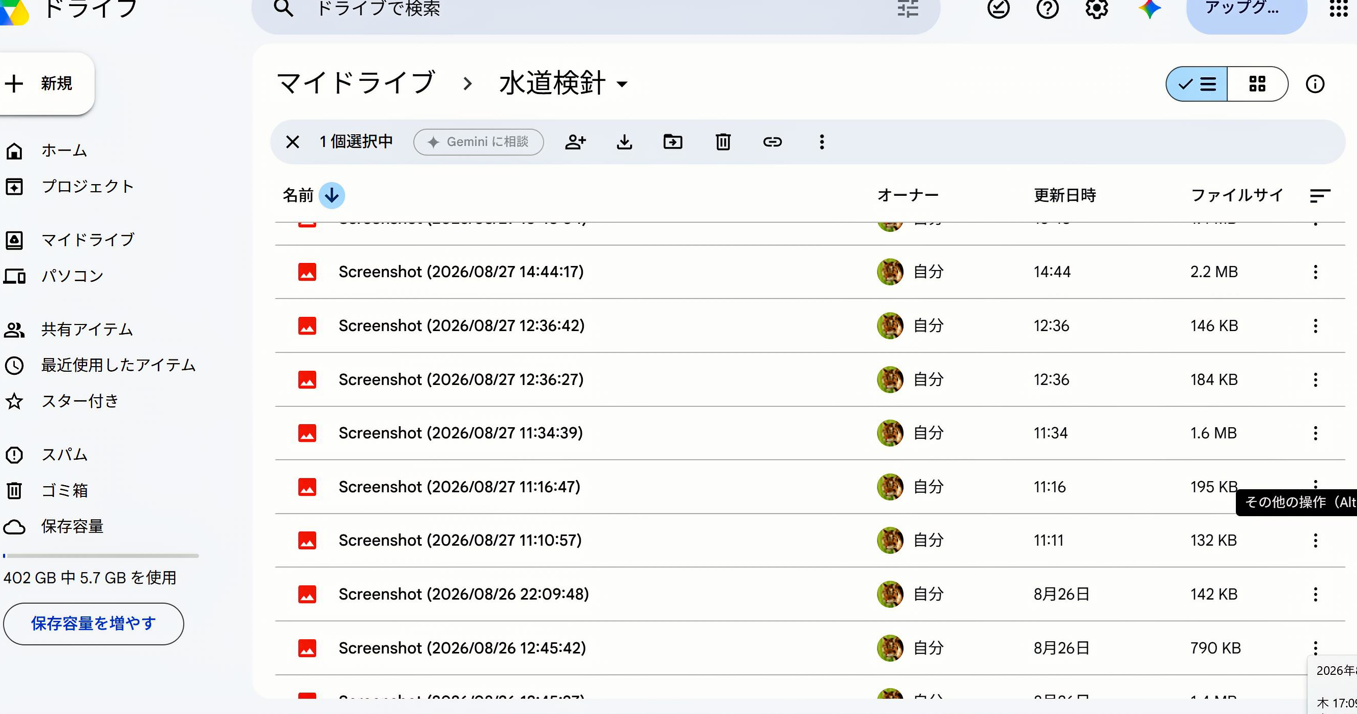Click the ドライブで検索 search field
1357x714 pixels.
(x=595, y=9)
